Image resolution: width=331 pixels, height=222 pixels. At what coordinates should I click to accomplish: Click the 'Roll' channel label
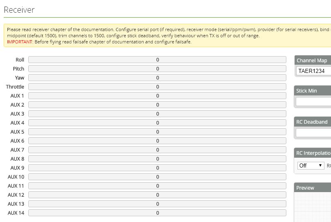pyautogui.click(x=20, y=60)
